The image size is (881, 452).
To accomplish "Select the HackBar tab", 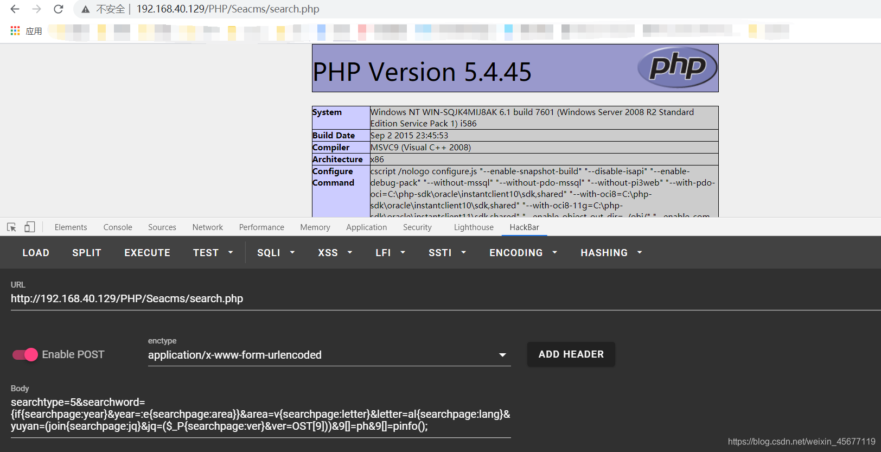I will click(x=525, y=227).
